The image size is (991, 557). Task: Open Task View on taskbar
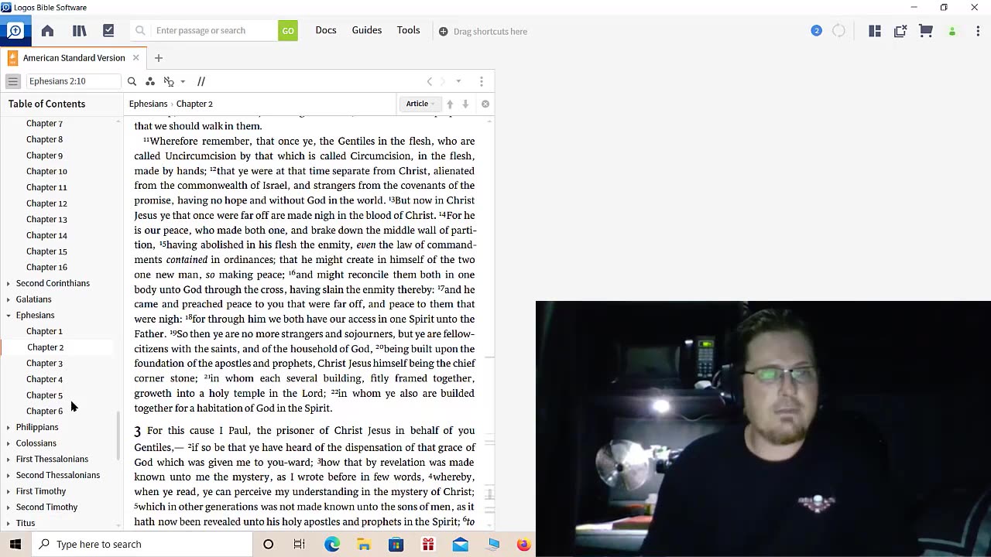(x=300, y=544)
